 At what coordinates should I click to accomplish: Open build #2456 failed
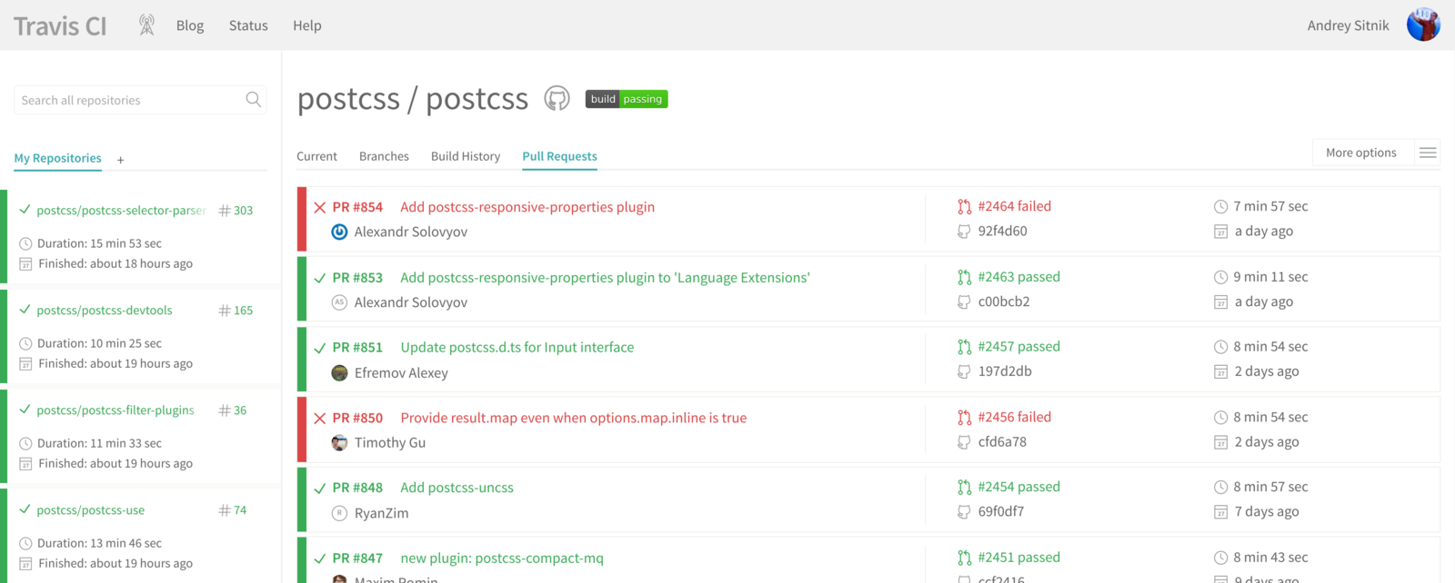1014,417
